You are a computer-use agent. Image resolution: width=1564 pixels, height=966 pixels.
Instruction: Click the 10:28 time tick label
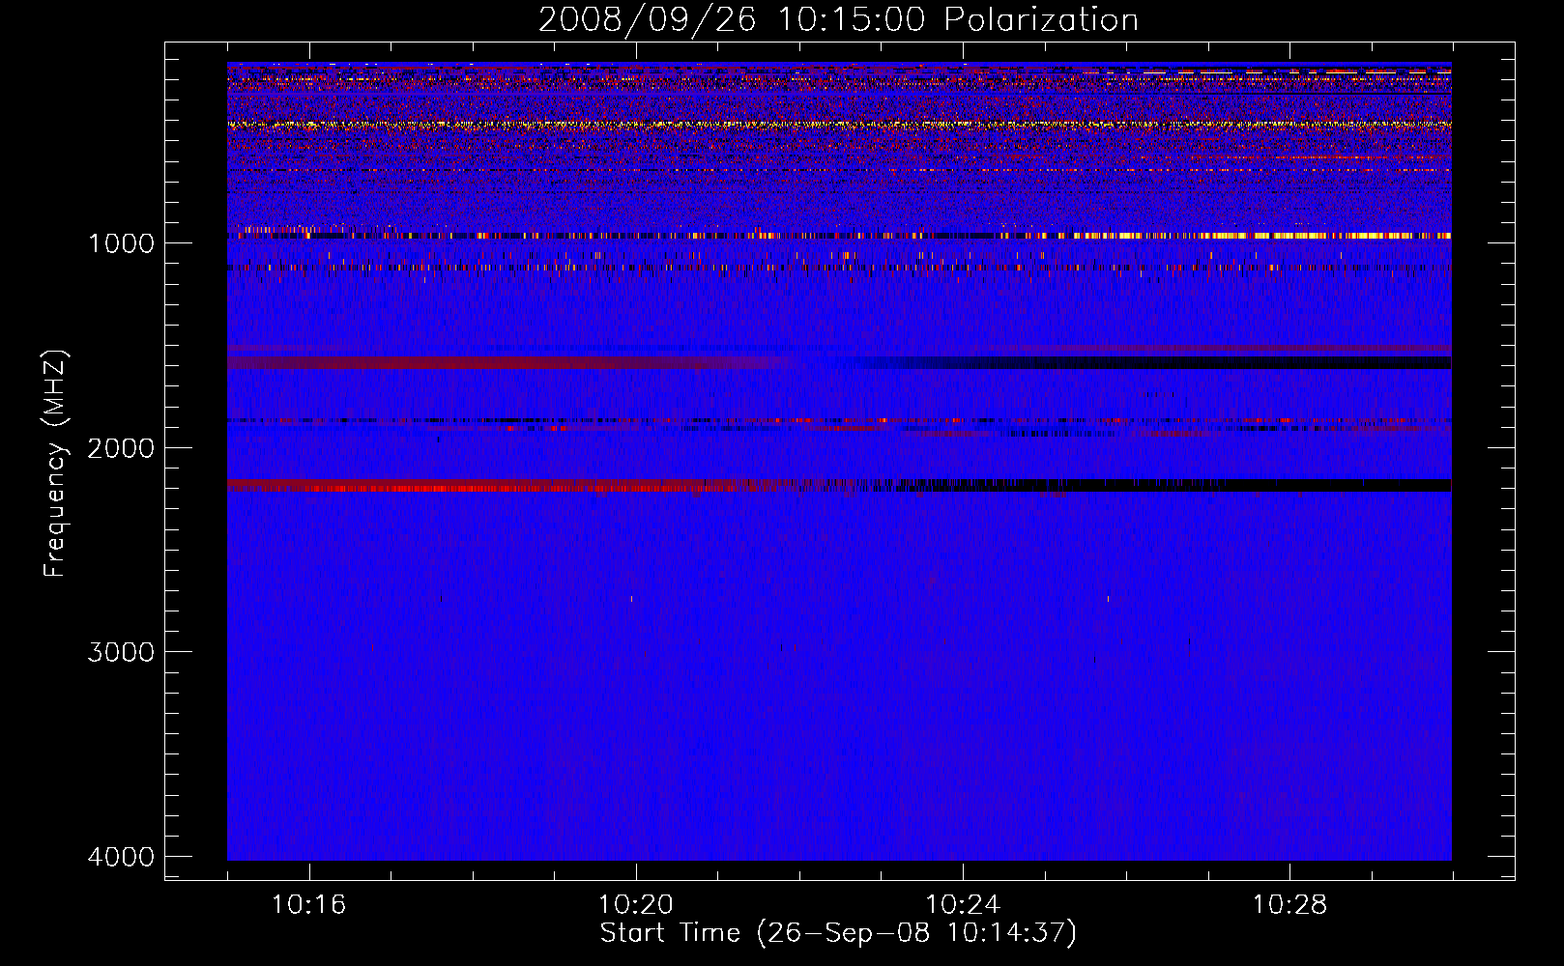pyautogui.click(x=1290, y=904)
